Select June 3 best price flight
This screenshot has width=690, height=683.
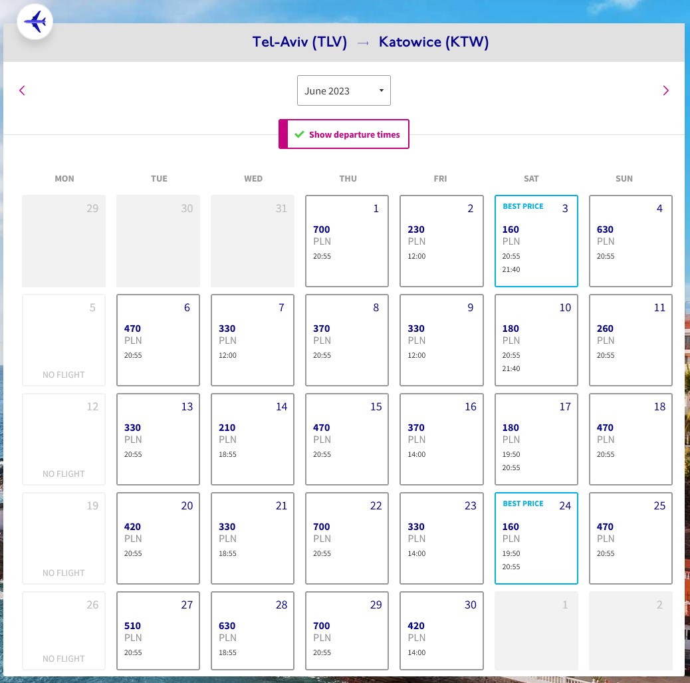pyautogui.click(x=536, y=241)
